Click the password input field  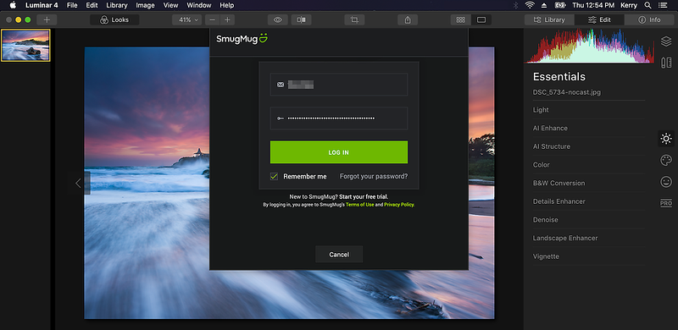pyautogui.click(x=338, y=118)
